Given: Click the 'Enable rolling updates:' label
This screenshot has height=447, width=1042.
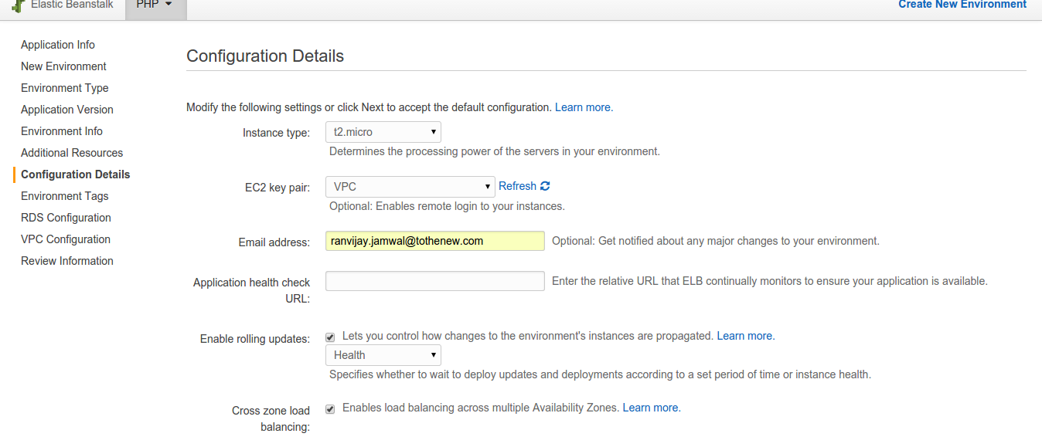Looking at the screenshot, I should click(255, 339).
